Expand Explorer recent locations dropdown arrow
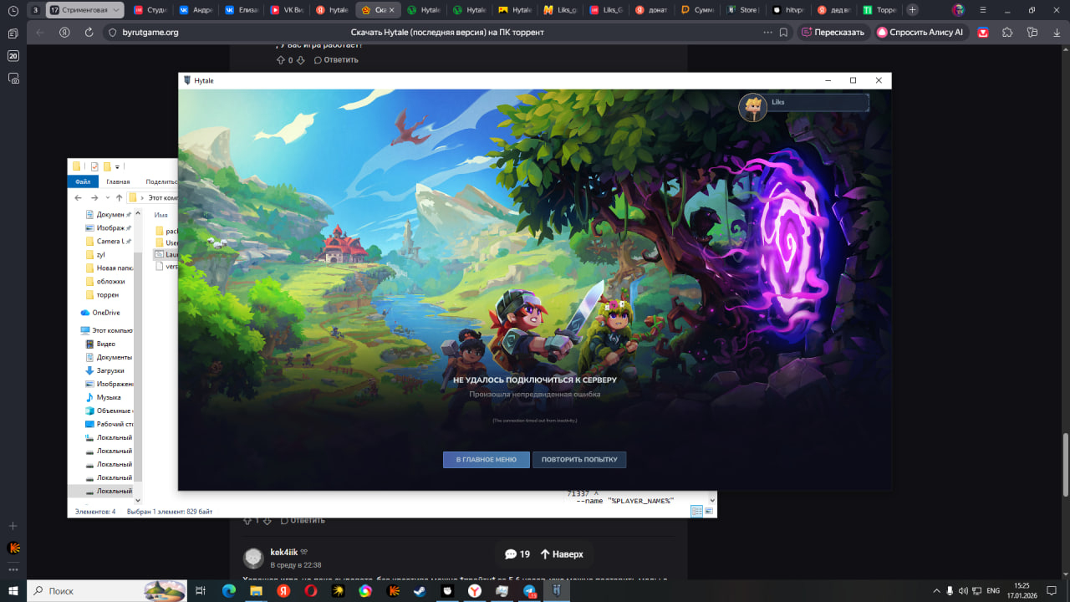The height and width of the screenshot is (602, 1070). pyautogui.click(x=107, y=198)
